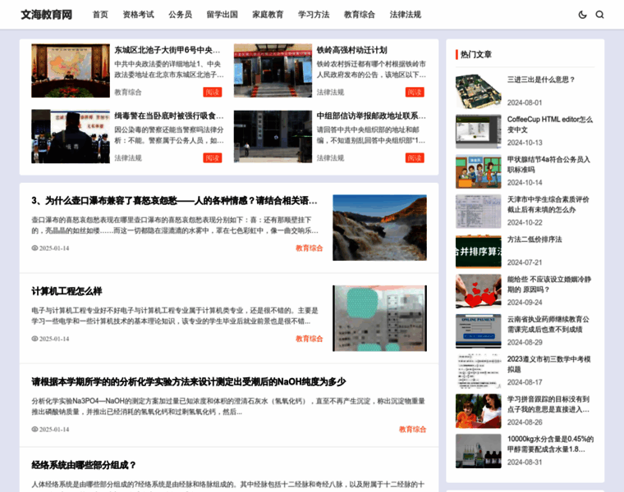Open the 资格考试 menu item
Screen dimensions: 624x492
139,15
